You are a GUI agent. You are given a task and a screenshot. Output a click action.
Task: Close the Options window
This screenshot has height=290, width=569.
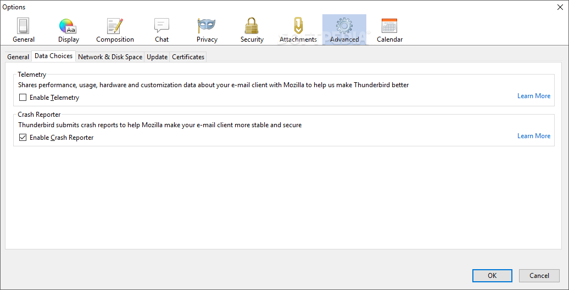coord(560,7)
